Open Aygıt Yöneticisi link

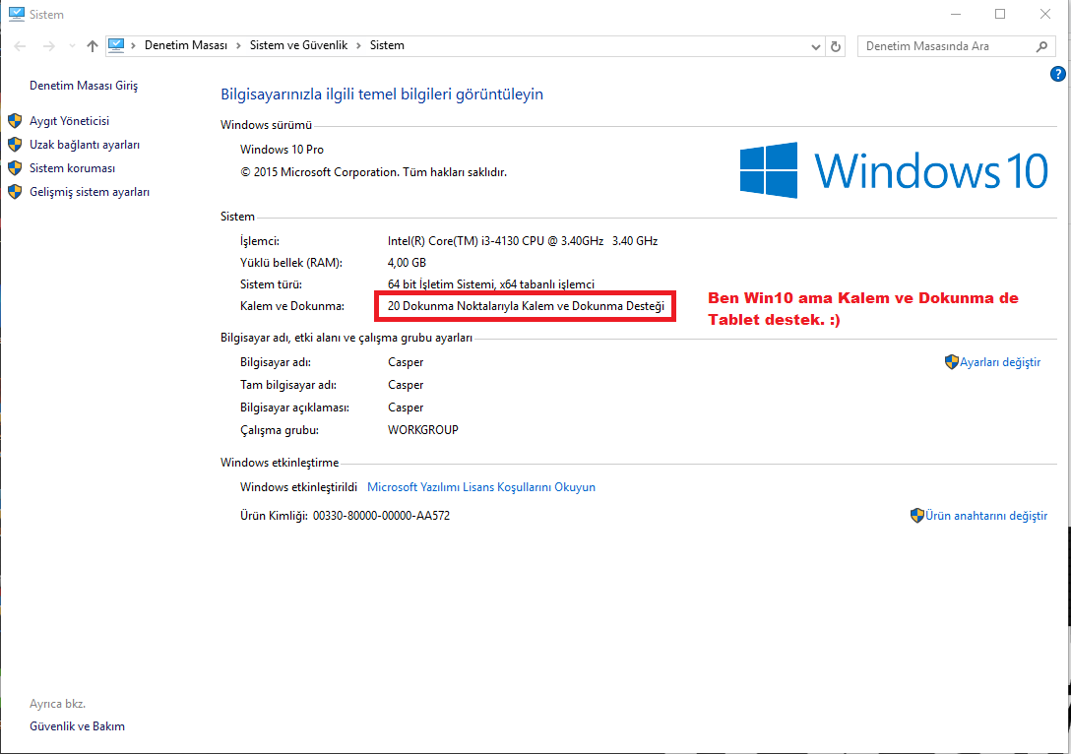click(69, 121)
